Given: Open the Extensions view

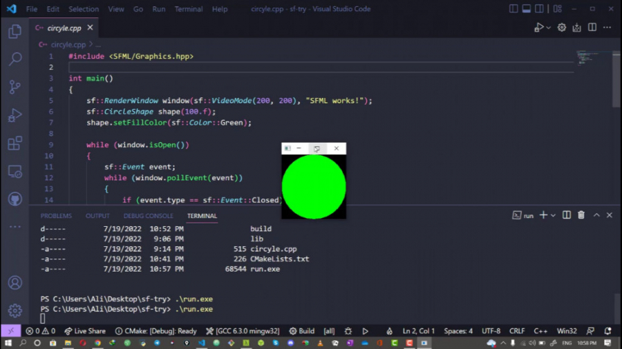Looking at the screenshot, I should click(15, 143).
